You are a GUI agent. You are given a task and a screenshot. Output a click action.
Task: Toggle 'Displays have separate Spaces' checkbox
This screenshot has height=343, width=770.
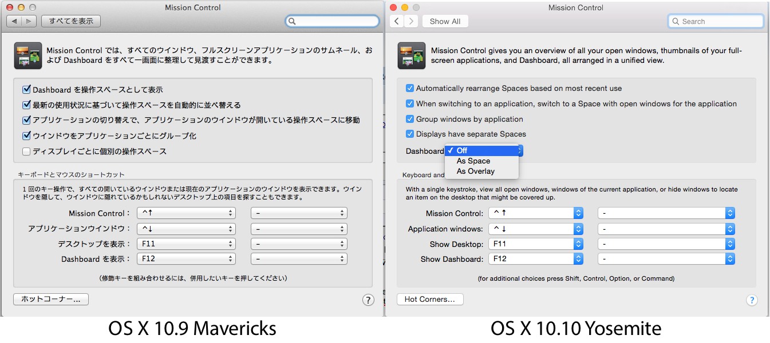pos(410,134)
